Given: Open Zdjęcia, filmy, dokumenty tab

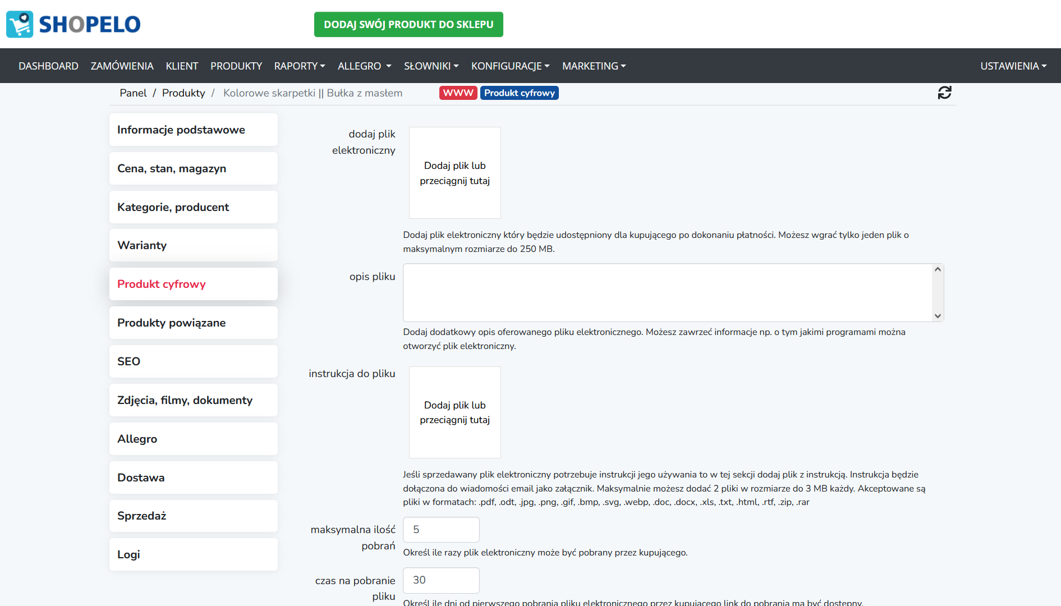Looking at the screenshot, I should pos(194,400).
